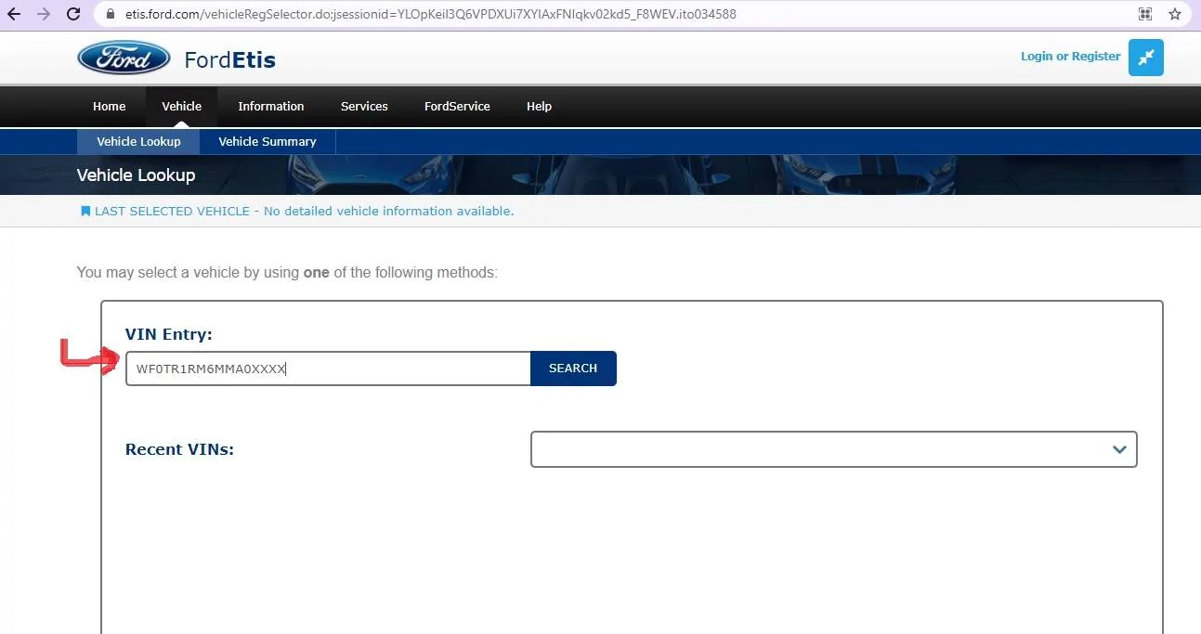1201x634 pixels.
Task: Switch to Vehicle Lookup tab
Action: 138,142
